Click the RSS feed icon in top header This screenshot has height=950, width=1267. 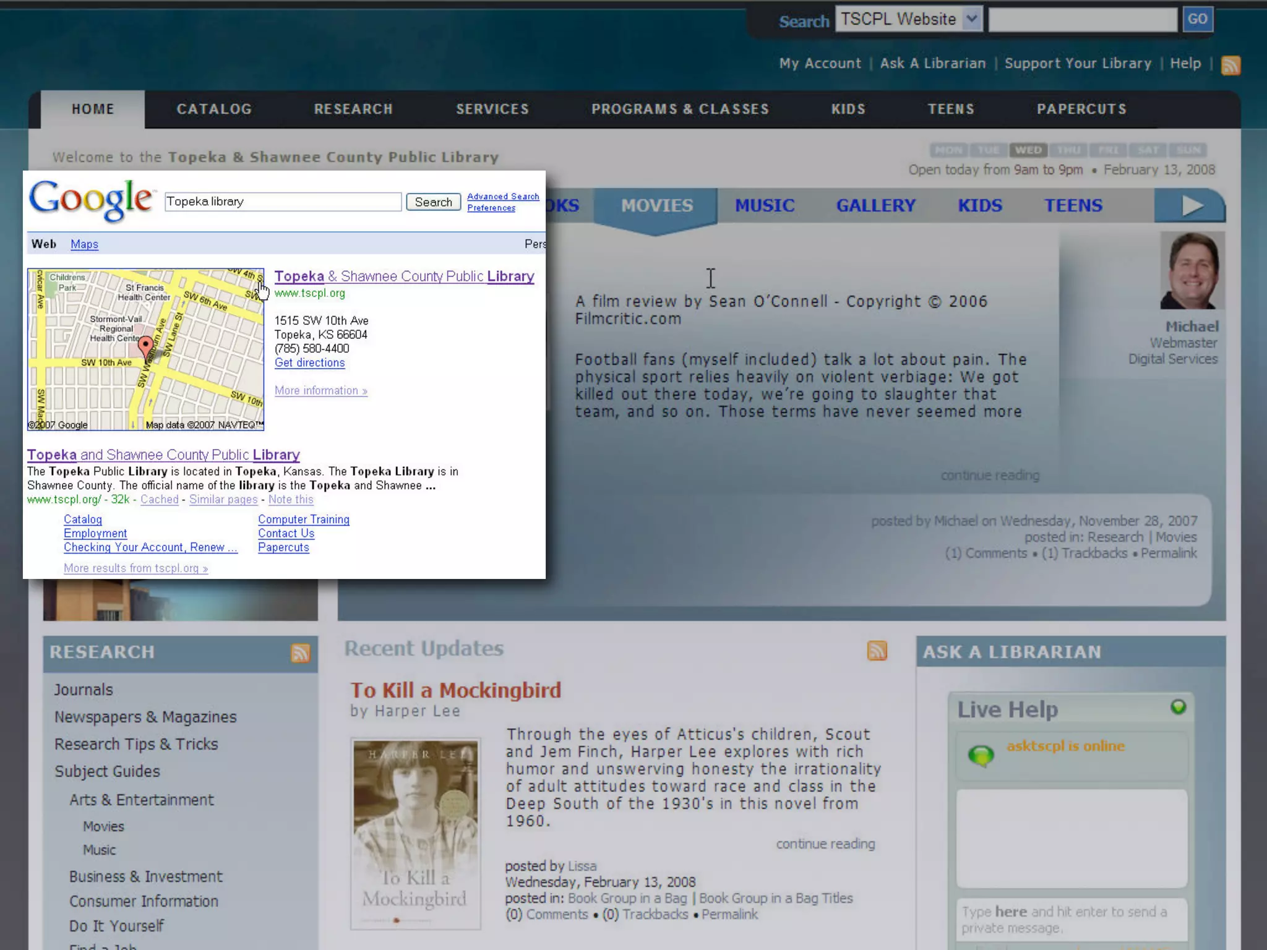coord(1230,65)
